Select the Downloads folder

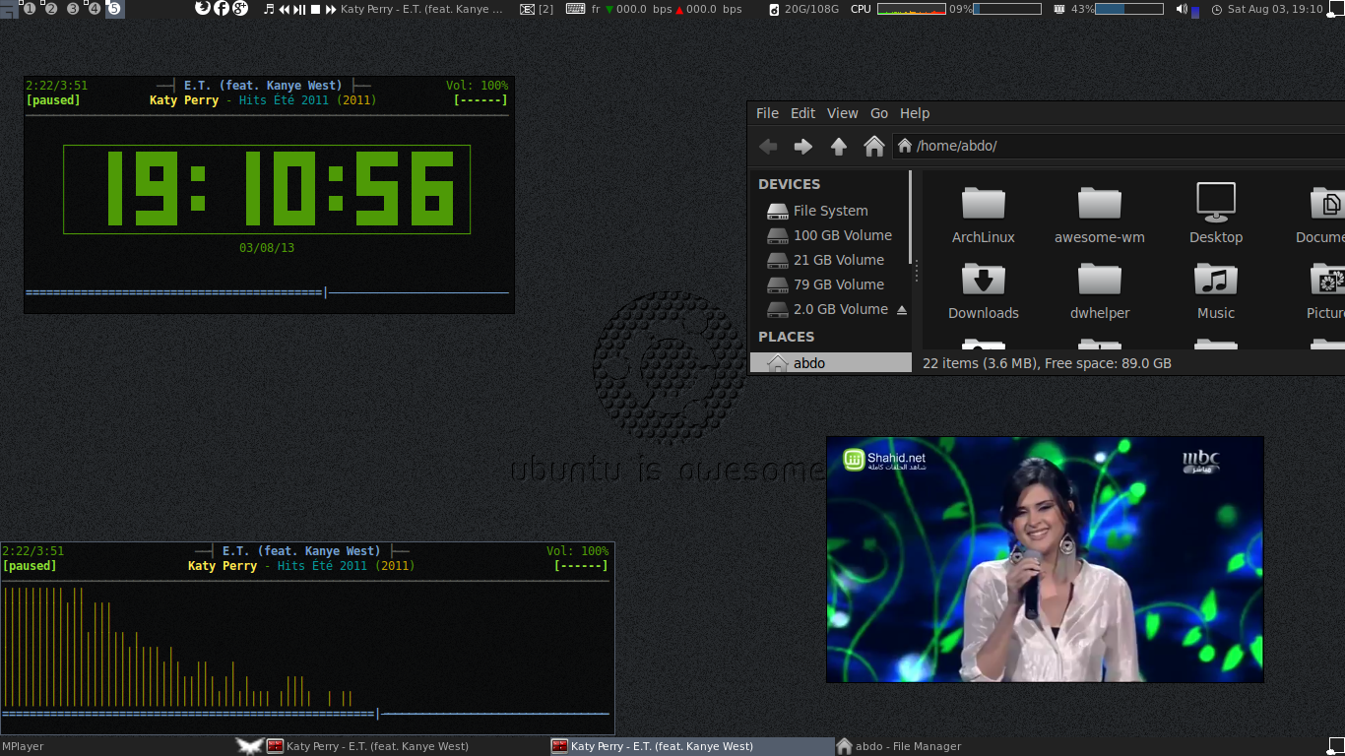[x=983, y=290]
